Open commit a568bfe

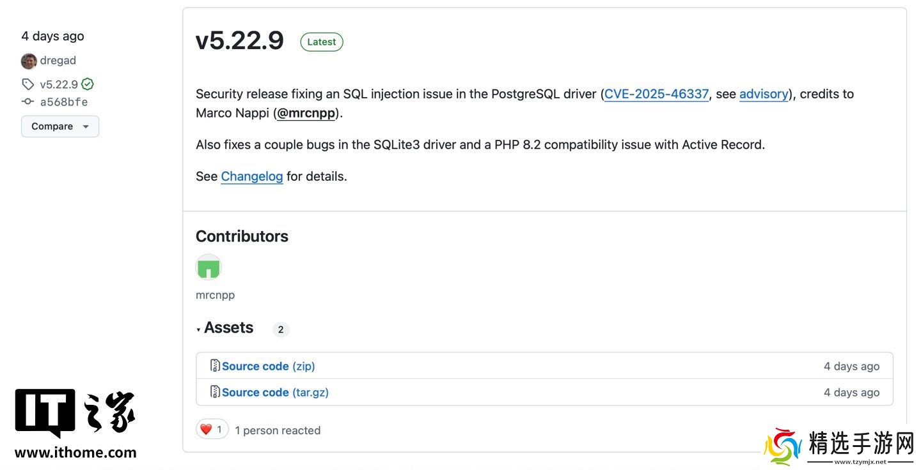pyautogui.click(x=64, y=102)
